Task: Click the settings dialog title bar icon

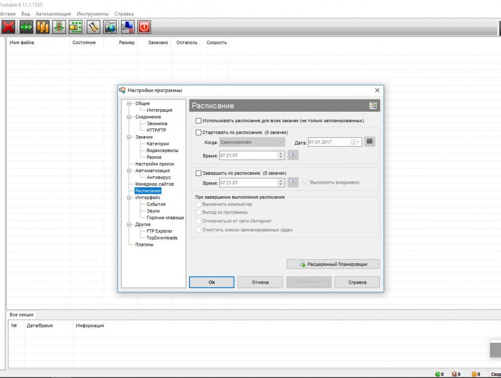Action: pyautogui.click(x=123, y=90)
